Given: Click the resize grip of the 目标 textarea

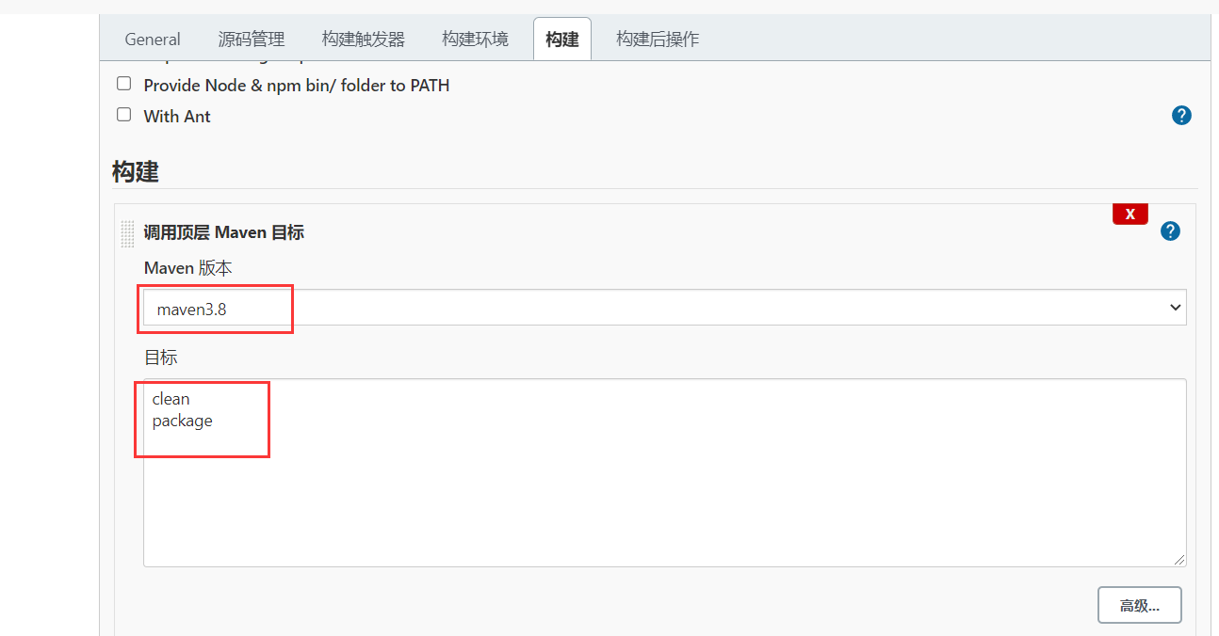Looking at the screenshot, I should click(1178, 559).
